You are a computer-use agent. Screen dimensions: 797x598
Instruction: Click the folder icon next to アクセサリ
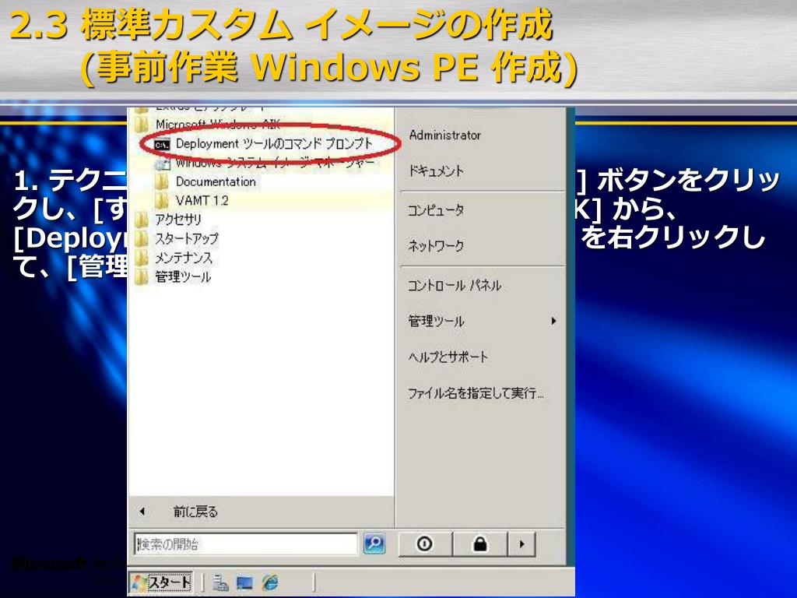pyautogui.click(x=142, y=220)
